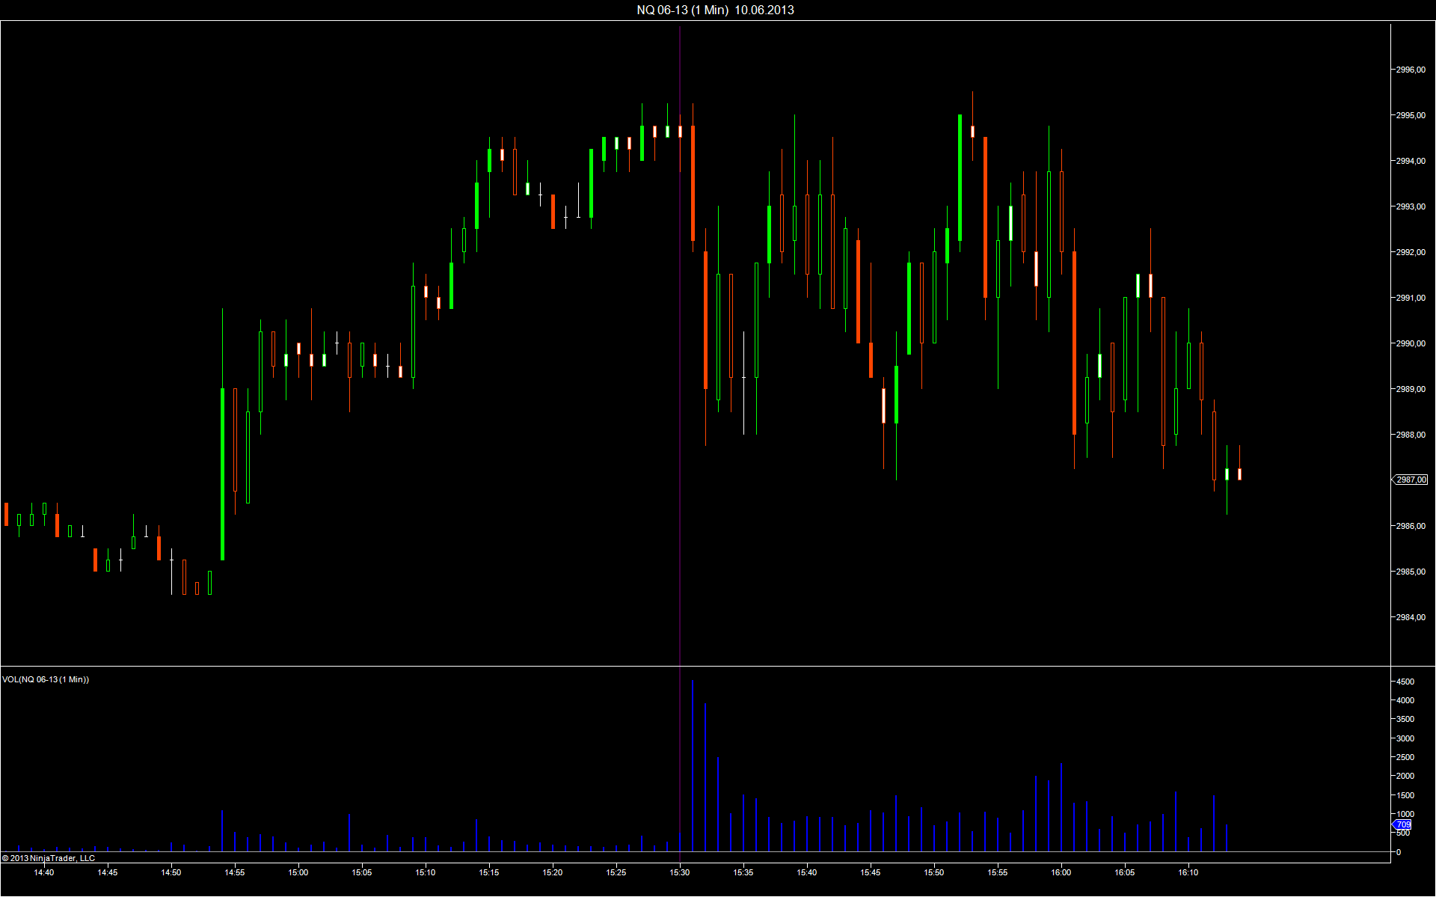Click the last white candle on the chart

(x=1239, y=474)
